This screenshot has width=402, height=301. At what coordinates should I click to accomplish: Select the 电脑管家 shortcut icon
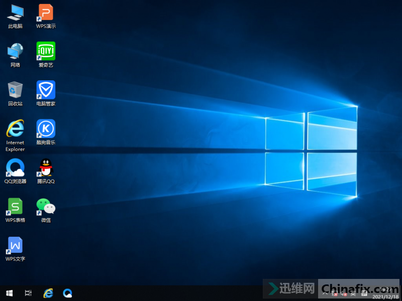[x=46, y=94]
